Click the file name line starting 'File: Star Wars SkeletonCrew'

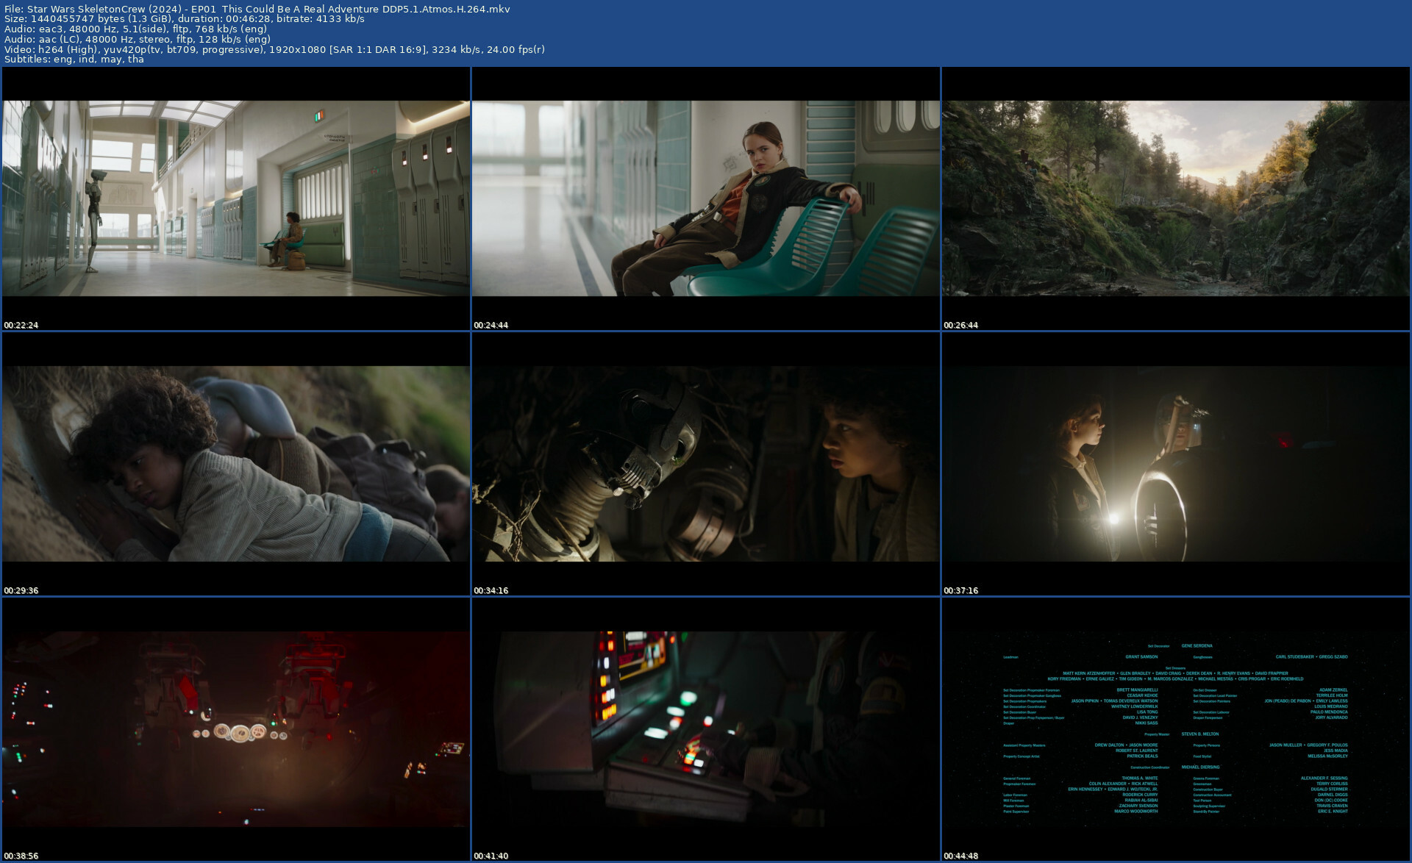coord(257,9)
